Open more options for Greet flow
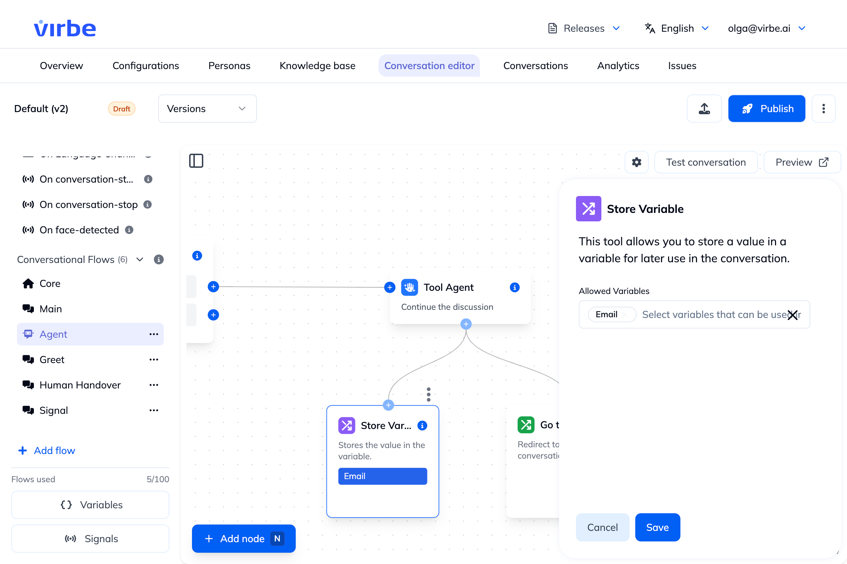The image size is (847, 564). (x=154, y=360)
